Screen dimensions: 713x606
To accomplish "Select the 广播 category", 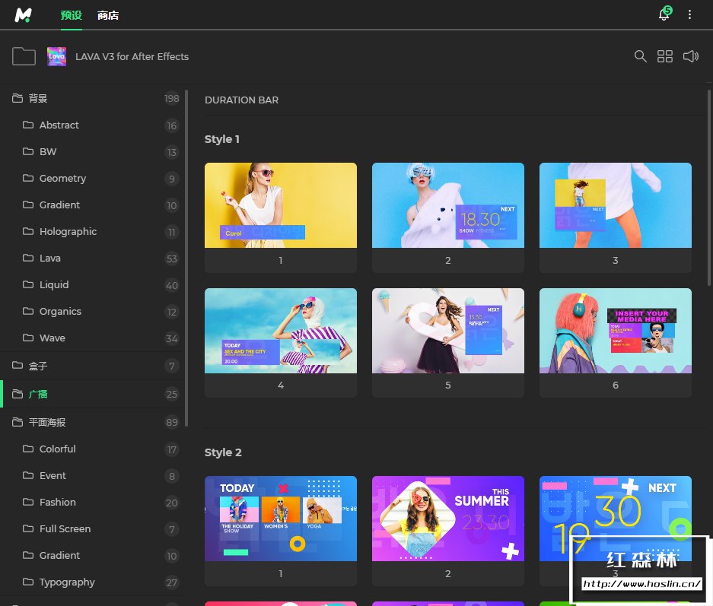I will [x=38, y=394].
